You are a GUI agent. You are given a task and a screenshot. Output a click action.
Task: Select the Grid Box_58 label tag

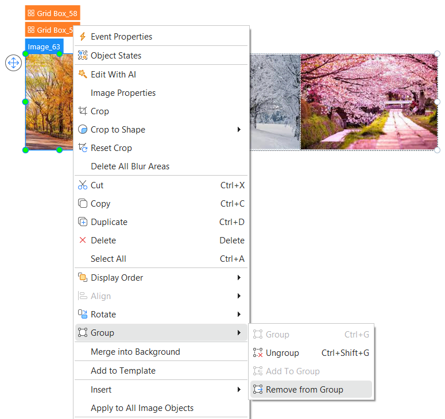click(52, 13)
